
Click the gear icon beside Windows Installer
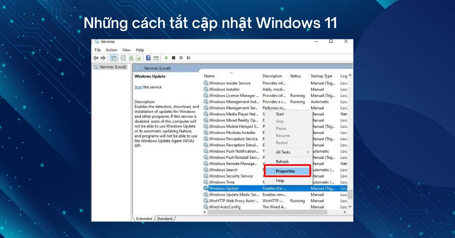206,89
